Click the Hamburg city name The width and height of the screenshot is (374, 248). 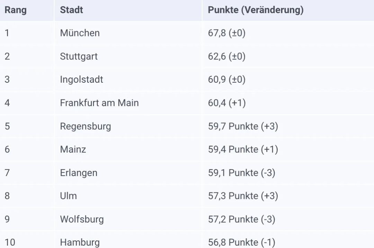(80, 242)
